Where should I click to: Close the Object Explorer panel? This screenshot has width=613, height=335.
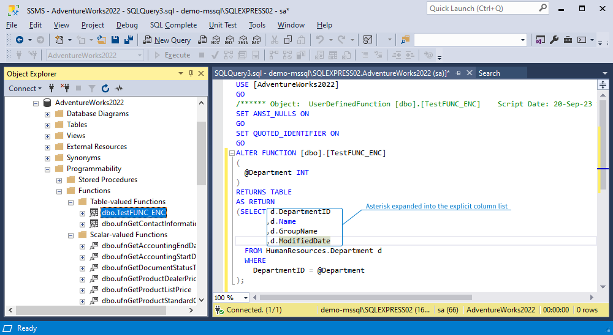201,73
